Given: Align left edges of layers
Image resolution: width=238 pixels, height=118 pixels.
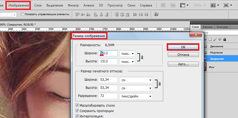Looking at the screenshot, I should 96,14.
